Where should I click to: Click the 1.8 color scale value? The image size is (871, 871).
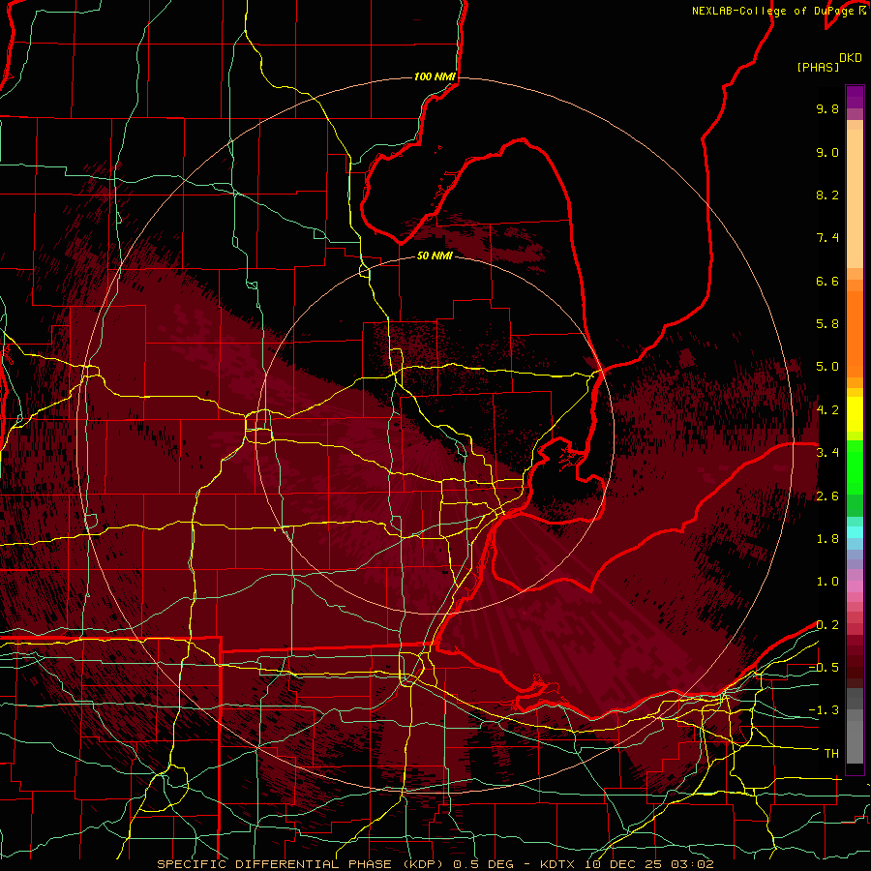[827, 539]
